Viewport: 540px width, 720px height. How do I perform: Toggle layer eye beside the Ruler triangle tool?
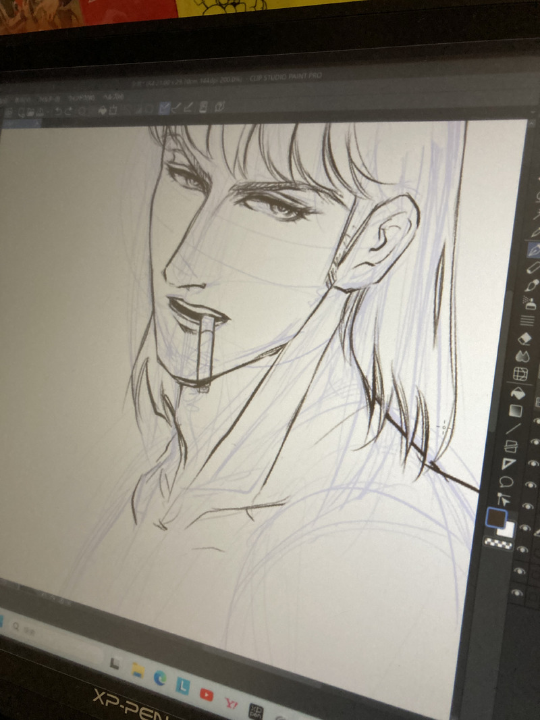pos(532,464)
